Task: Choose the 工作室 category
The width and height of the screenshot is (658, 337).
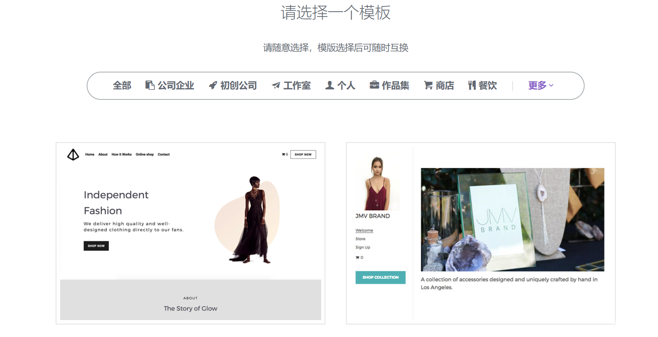Action: pyautogui.click(x=291, y=85)
